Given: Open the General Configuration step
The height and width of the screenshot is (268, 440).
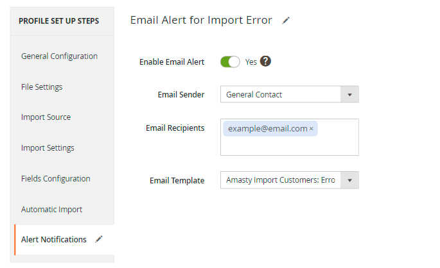Looking at the screenshot, I should [x=59, y=56].
